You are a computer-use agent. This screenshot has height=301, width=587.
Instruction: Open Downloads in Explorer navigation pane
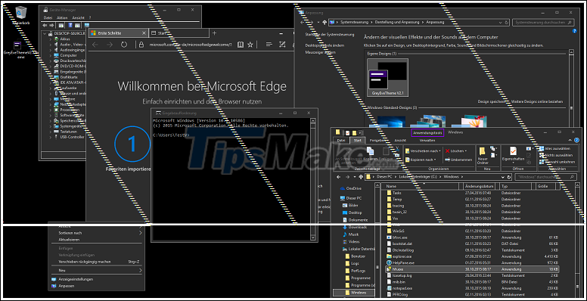pyautogui.click(x=354, y=227)
